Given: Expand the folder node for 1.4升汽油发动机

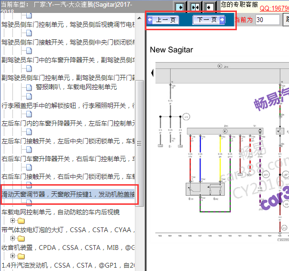Looking at the screenshot, I should click(12, 256).
